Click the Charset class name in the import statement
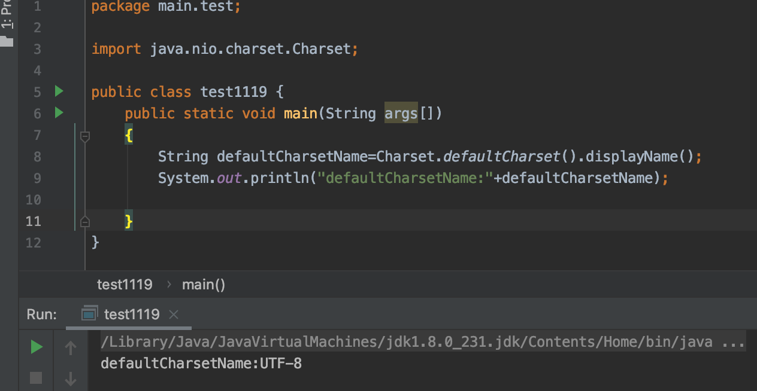Image resolution: width=757 pixels, height=391 pixels. (x=321, y=49)
